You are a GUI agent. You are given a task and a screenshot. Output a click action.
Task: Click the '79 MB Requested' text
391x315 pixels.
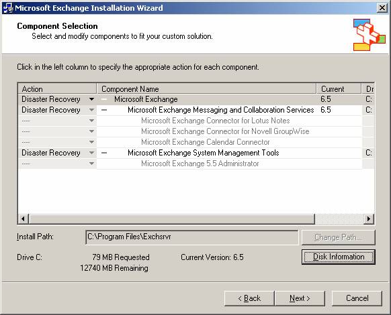pyautogui.click(x=121, y=257)
